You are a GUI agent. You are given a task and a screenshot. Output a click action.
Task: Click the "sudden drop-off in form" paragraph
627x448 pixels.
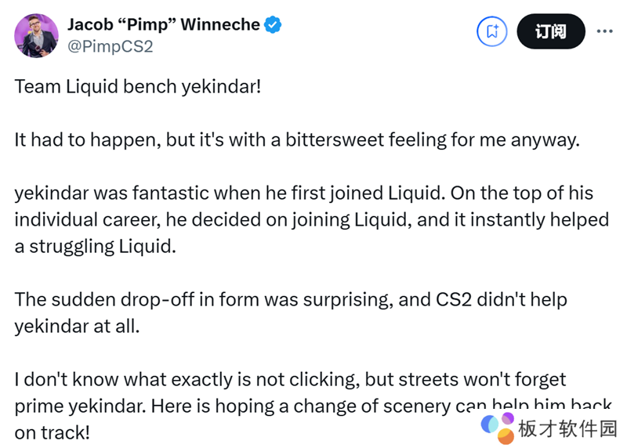click(x=290, y=313)
